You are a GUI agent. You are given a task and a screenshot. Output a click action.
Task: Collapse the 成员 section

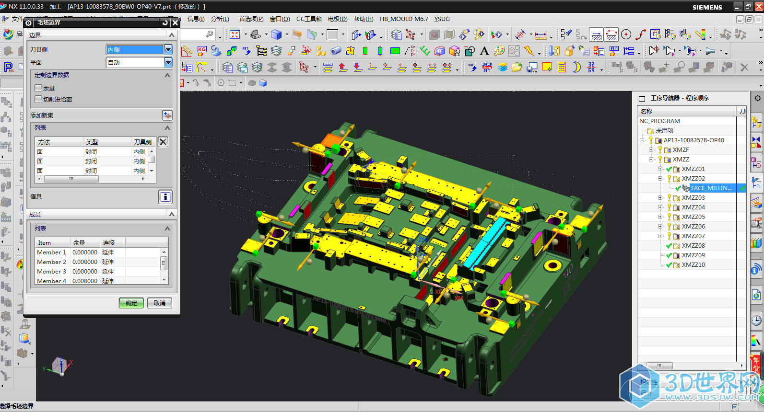click(172, 214)
